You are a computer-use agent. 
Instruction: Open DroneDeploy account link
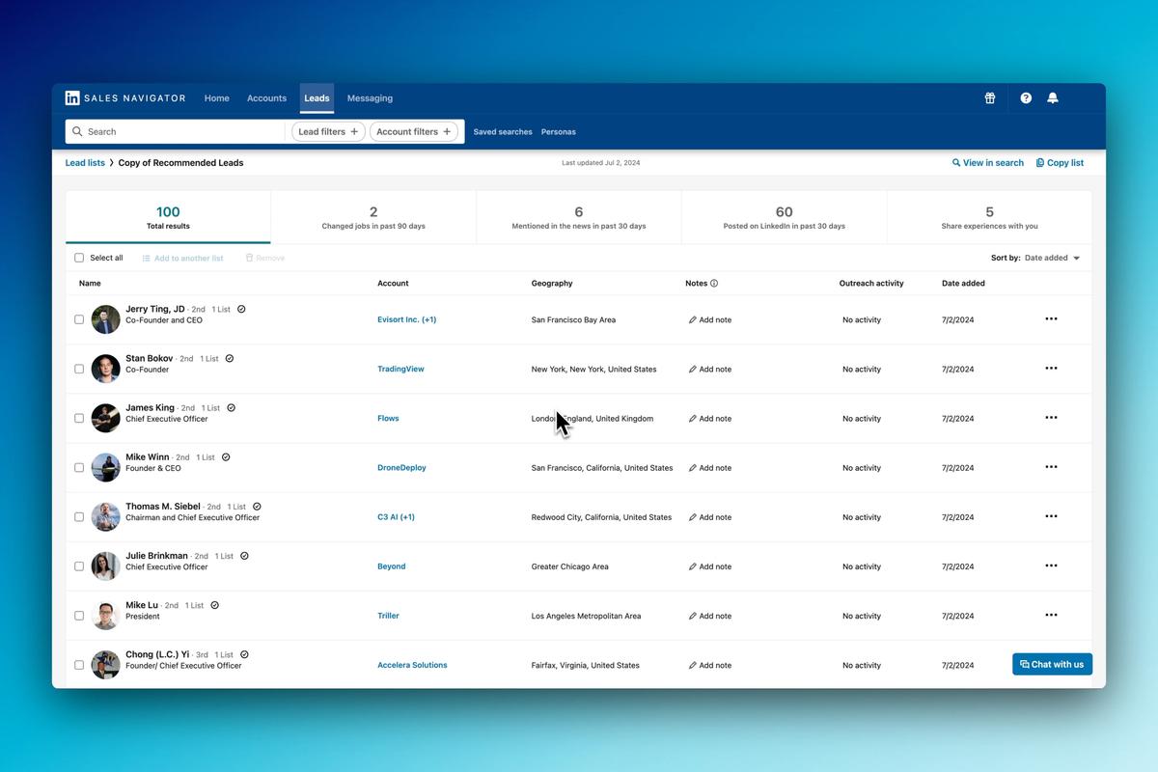tap(401, 468)
